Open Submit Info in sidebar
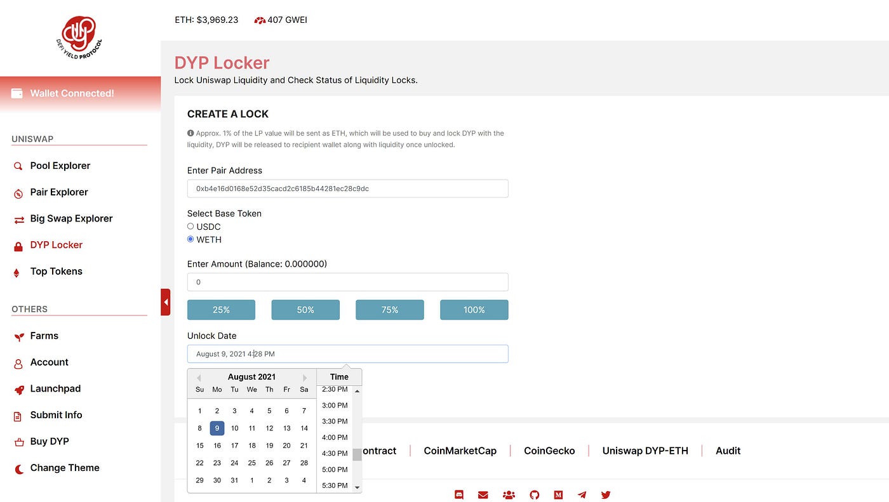The height and width of the screenshot is (502, 889). 56,415
